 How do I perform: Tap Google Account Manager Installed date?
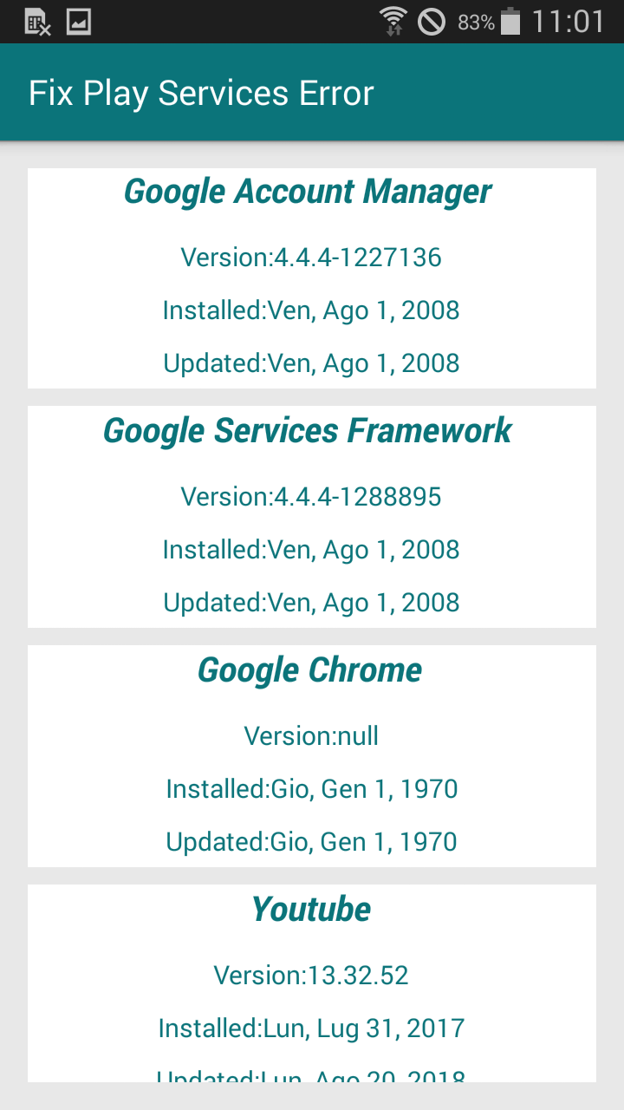[311, 310]
